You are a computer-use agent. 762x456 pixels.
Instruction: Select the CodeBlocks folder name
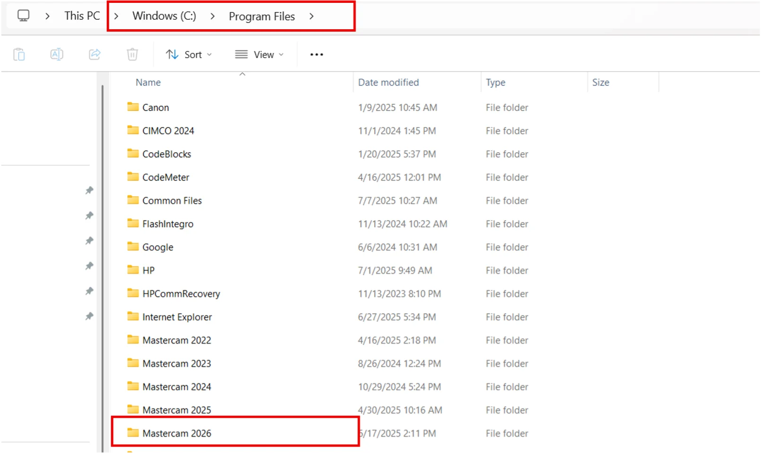click(x=167, y=154)
